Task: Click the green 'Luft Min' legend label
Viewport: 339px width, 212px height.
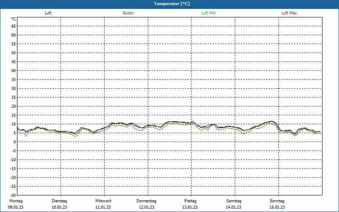Action: pos(208,13)
